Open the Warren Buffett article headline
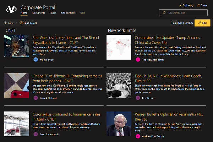 point(169,117)
